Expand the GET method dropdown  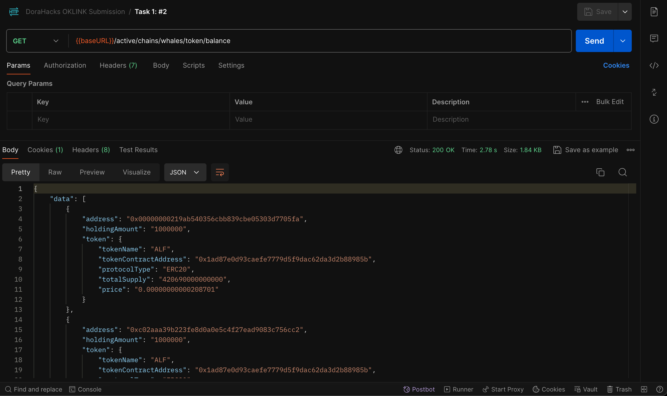(x=36, y=41)
